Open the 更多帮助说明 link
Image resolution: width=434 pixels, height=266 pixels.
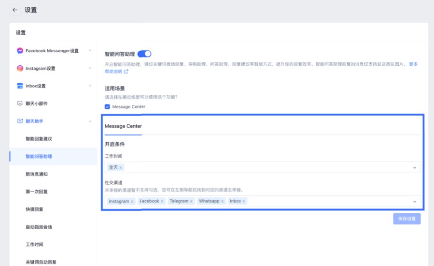[x=413, y=64]
